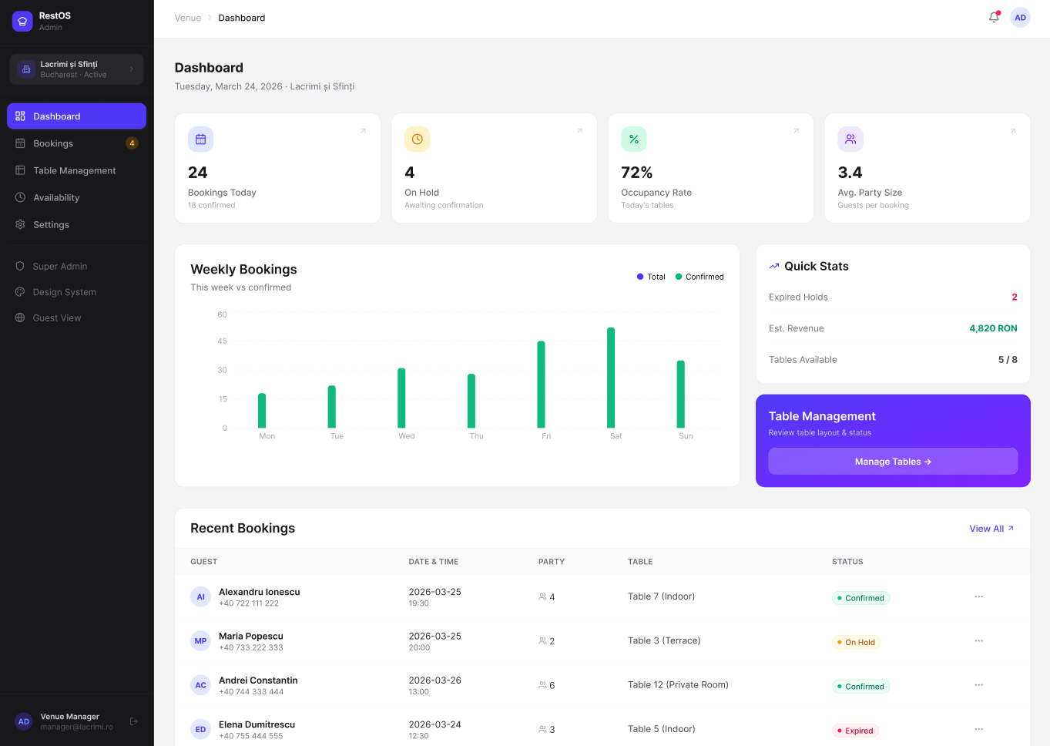Open Avg. Party Size card via arrow icon

[1013, 131]
